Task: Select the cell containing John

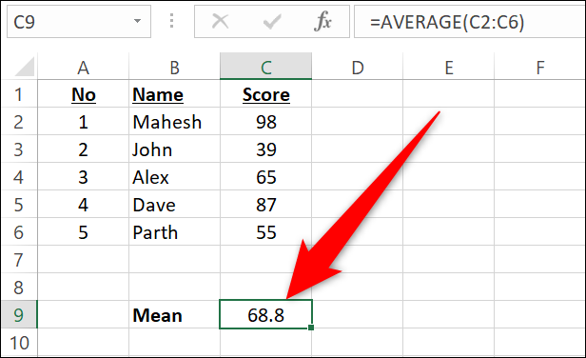Action: tap(174, 149)
